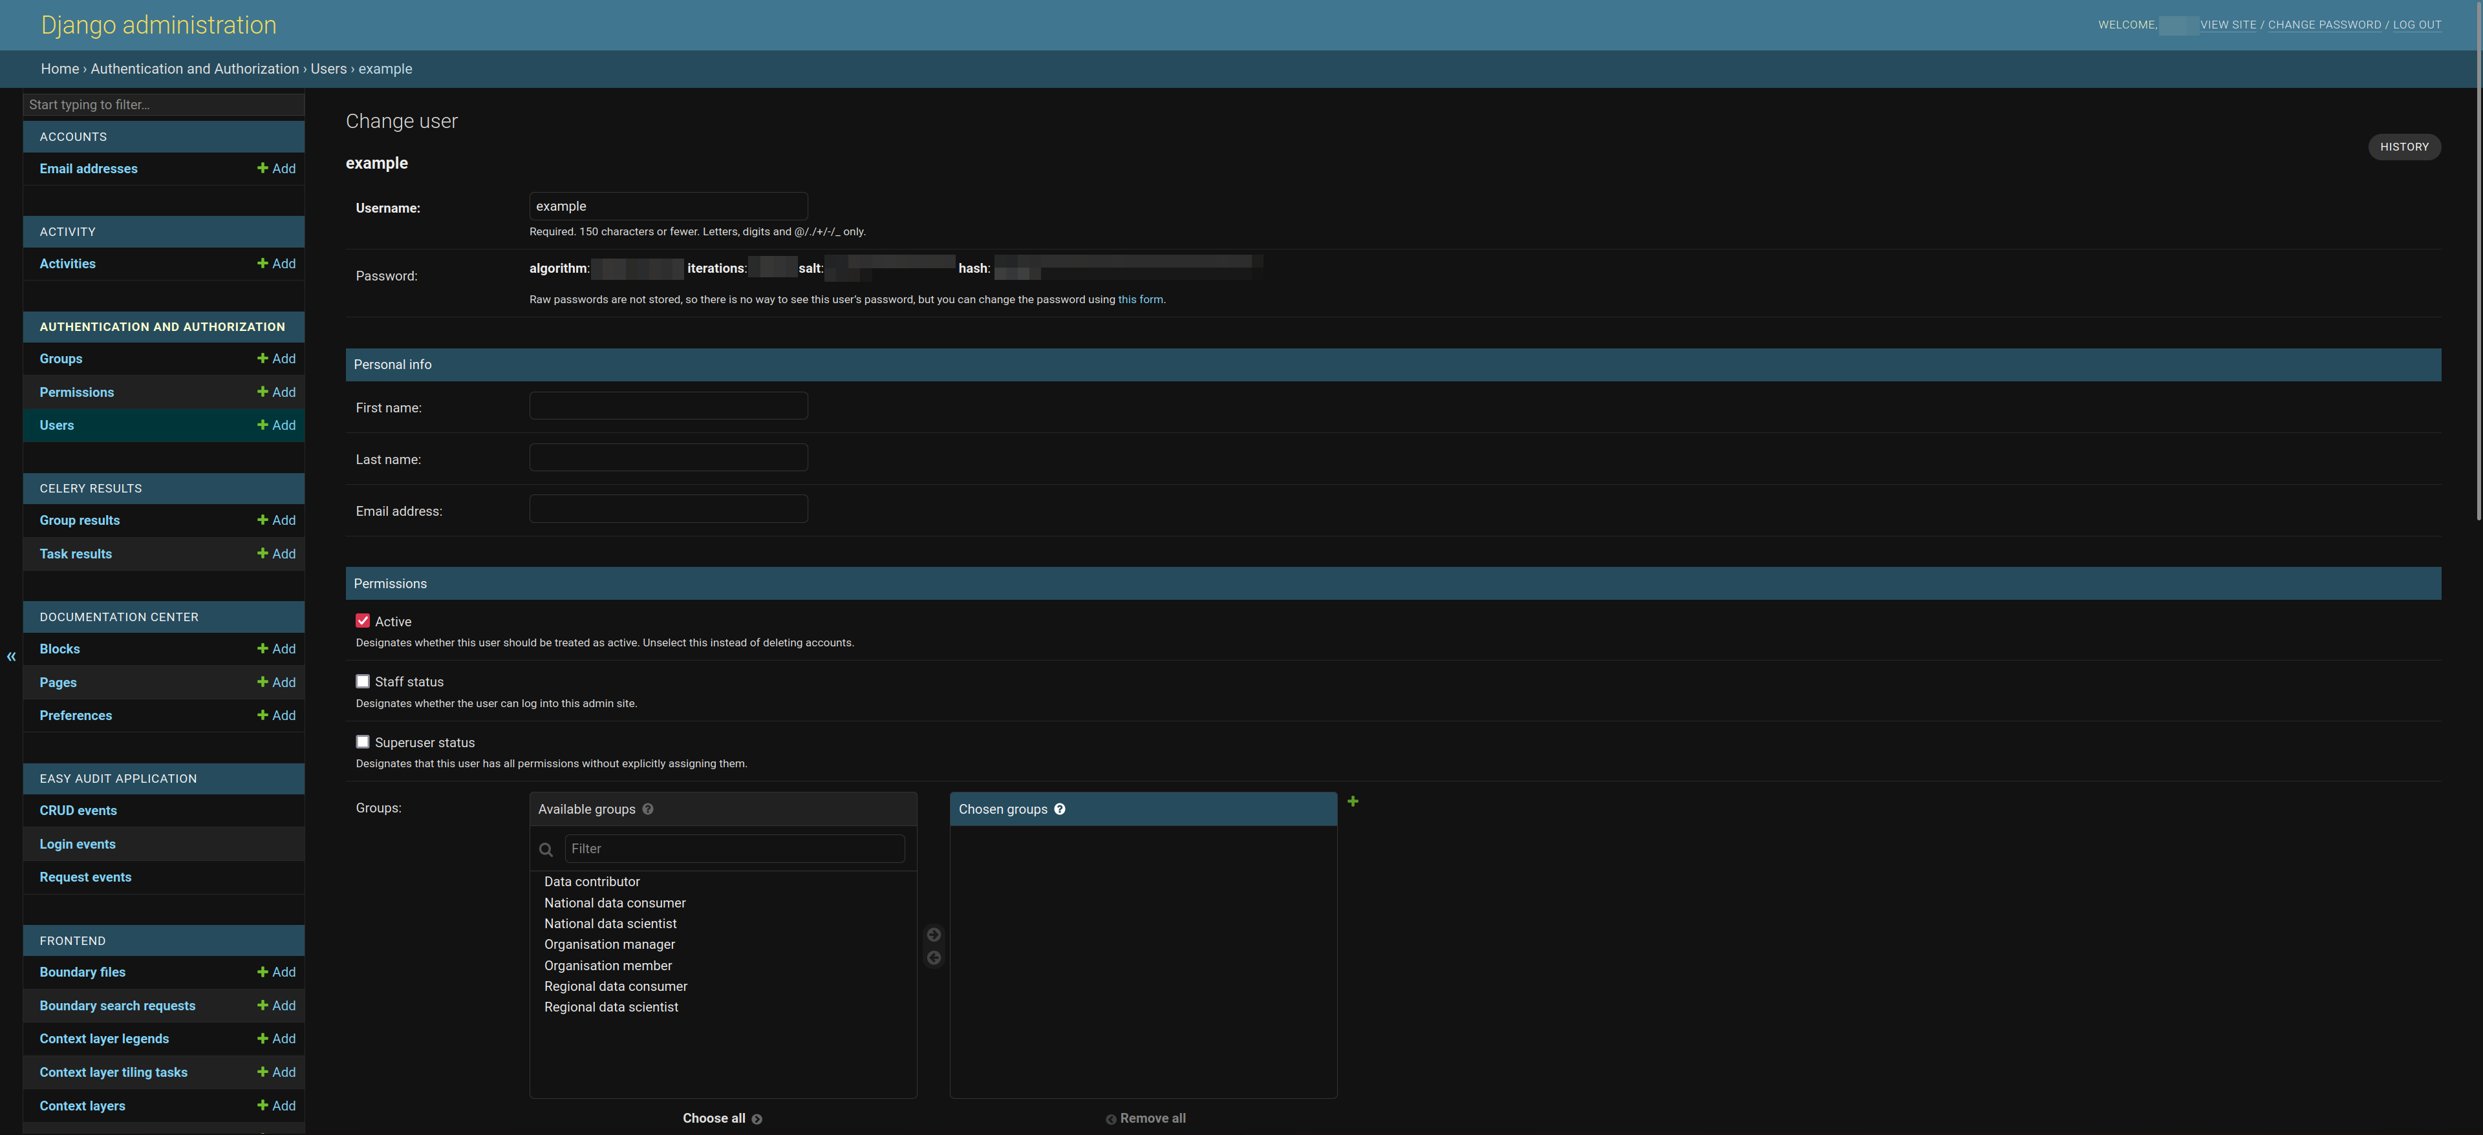
Task: Add a new Group result
Action: [277, 520]
